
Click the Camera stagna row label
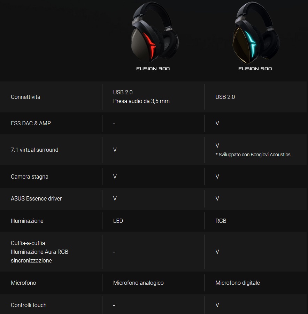coord(30,176)
